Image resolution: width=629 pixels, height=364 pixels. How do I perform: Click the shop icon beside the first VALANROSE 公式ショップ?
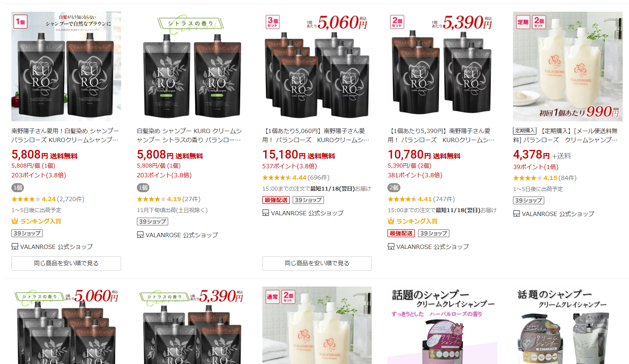(x=15, y=247)
